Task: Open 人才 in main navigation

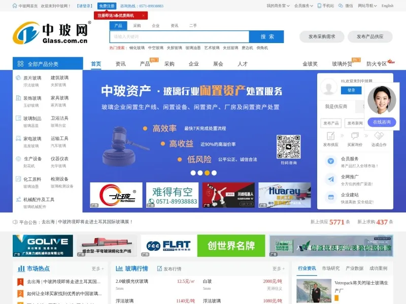Action: [243, 64]
